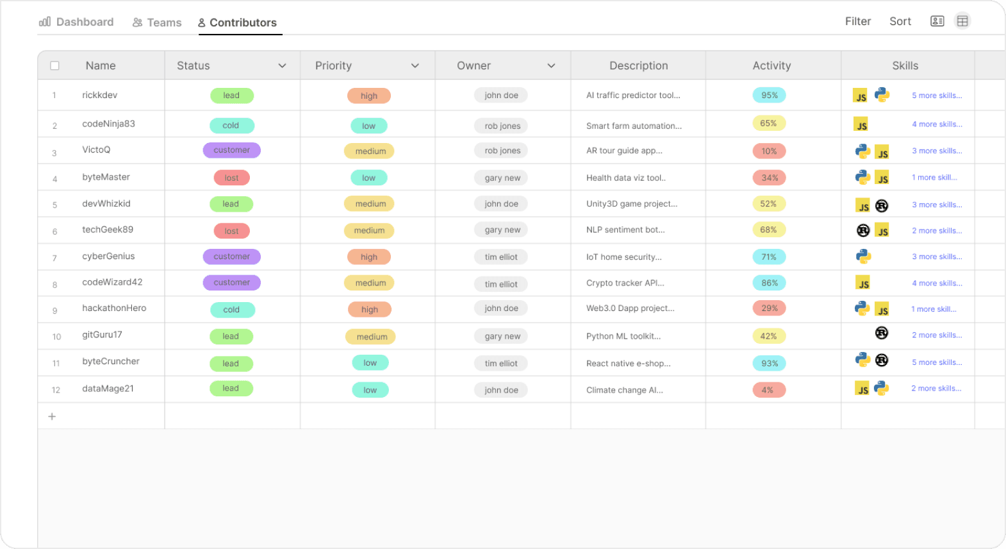This screenshot has height=549, width=1006.
Task: Click the 95% activity badge for rickkdev
Action: click(769, 96)
